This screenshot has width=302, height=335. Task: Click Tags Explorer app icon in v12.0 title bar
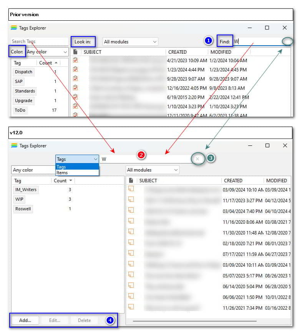pyautogui.click(x=14, y=146)
